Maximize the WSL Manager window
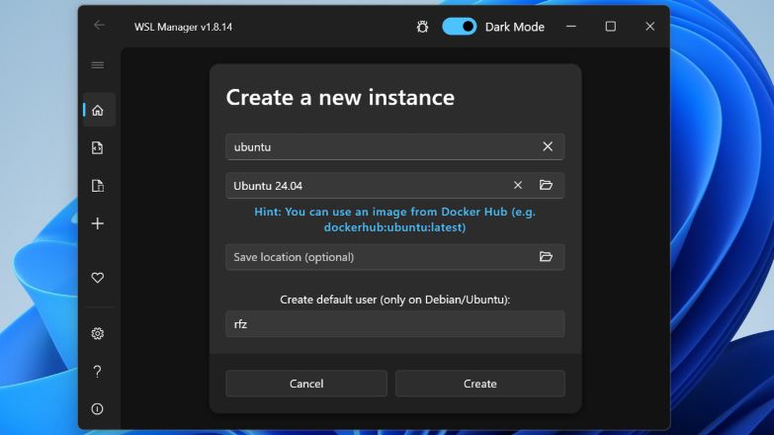 pyautogui.click(x=611, y=27)
